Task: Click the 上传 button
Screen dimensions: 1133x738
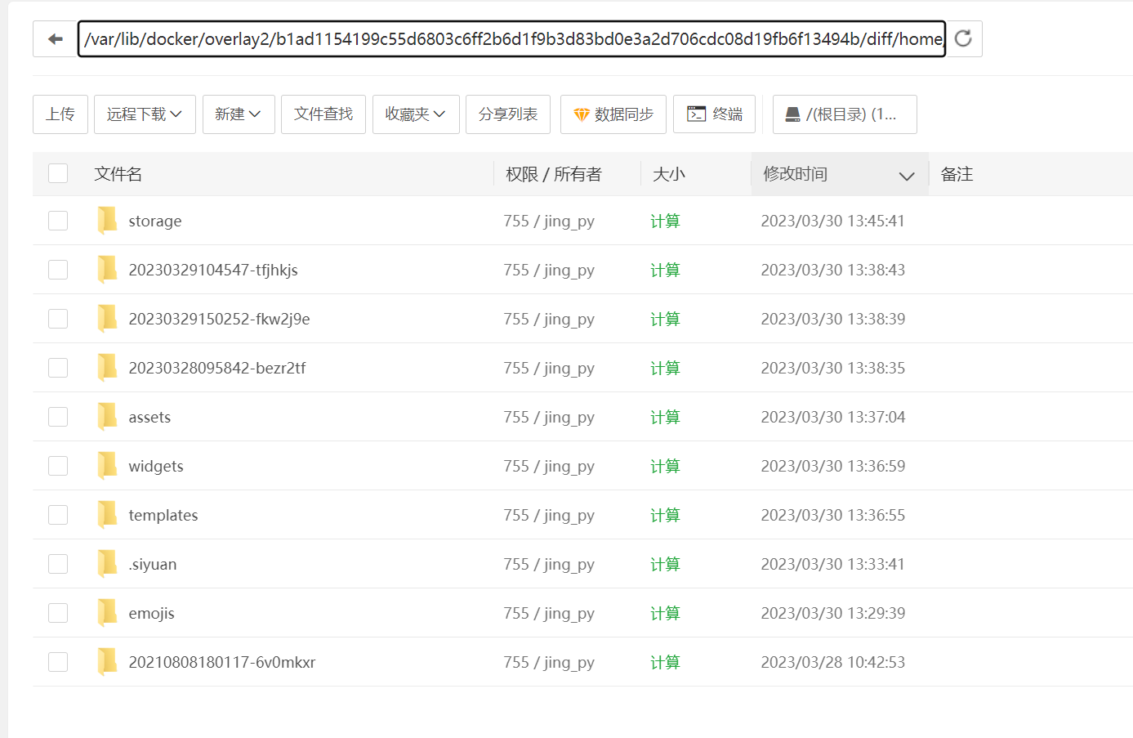Action: [60, 114]
